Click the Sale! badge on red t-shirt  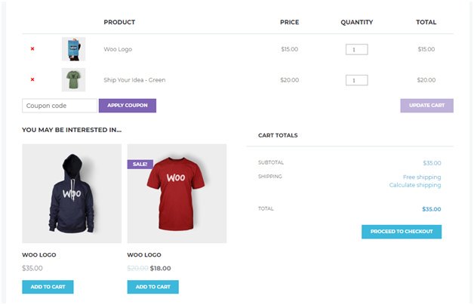tap(140, 164)
